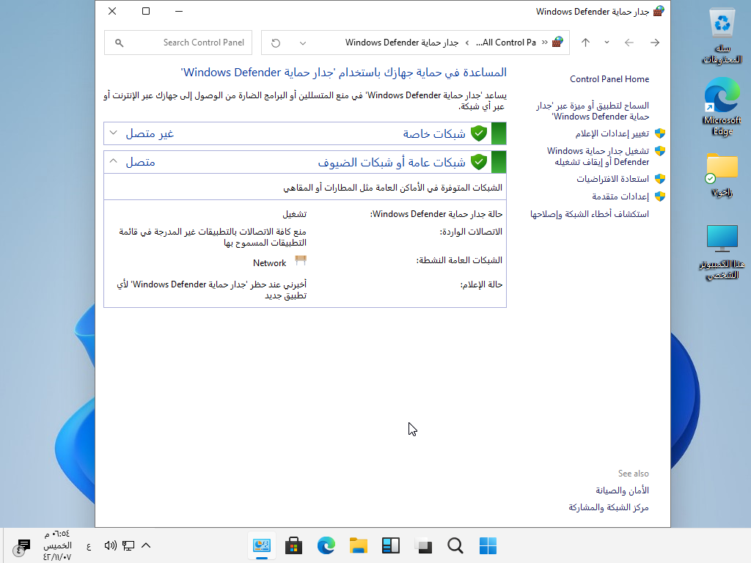Open 'تشغيل جدار حماية Windows Defender أو إيقاف تشغيله'
This screenshot has height=563, width=751.
tap(598, 157)
